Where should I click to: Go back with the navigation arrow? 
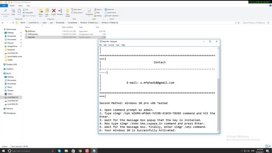coord(3,23)
